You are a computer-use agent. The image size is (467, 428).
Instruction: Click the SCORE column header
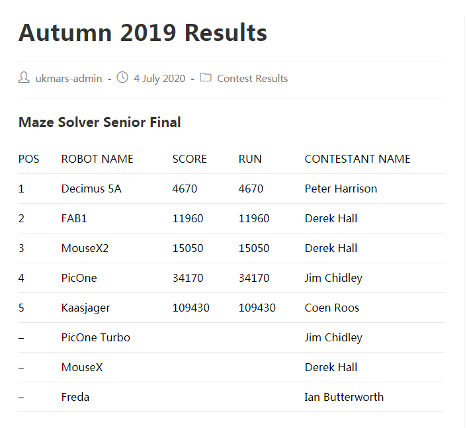(189, 159)
